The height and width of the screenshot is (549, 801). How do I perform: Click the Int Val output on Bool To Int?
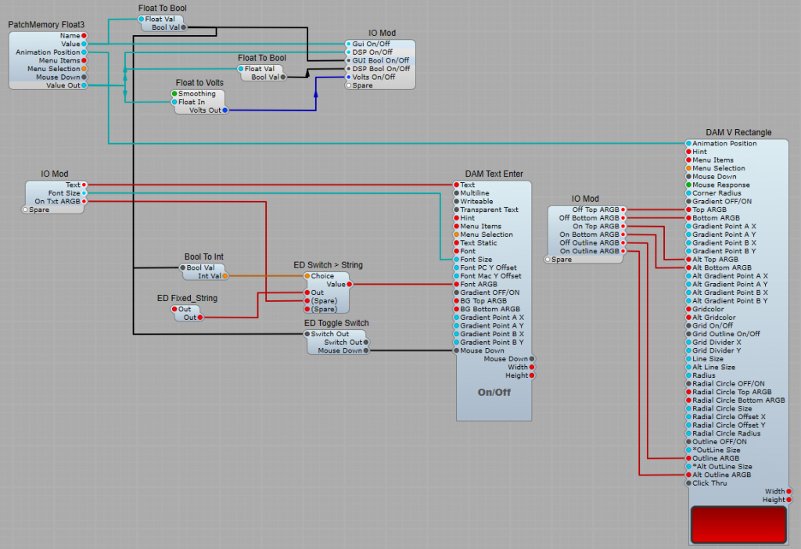(225, 276)
